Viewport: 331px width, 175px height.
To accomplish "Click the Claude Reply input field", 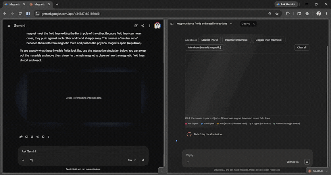I will 247,155.
